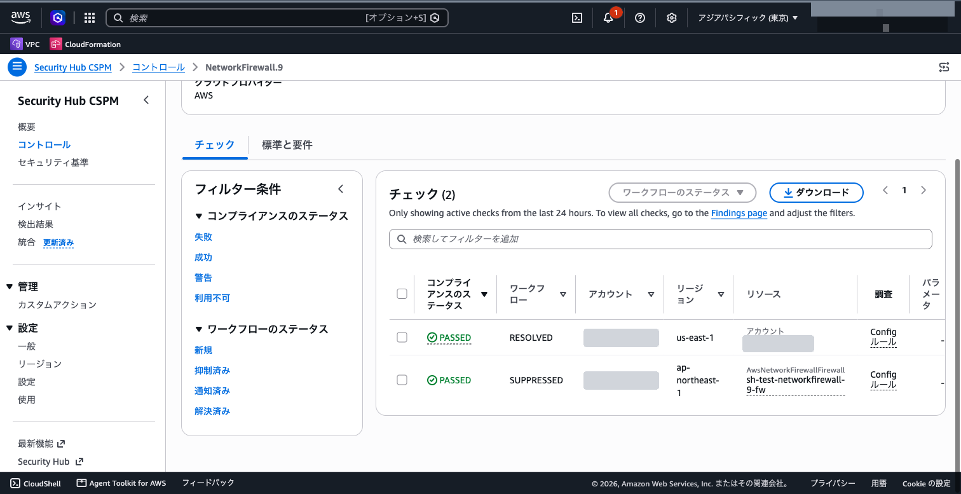
Task: Open the settings gear icon
Action: click(672, 18)
